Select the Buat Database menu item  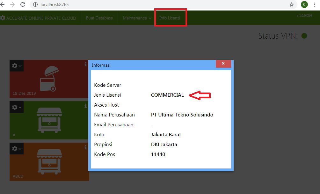coord(99,18)
